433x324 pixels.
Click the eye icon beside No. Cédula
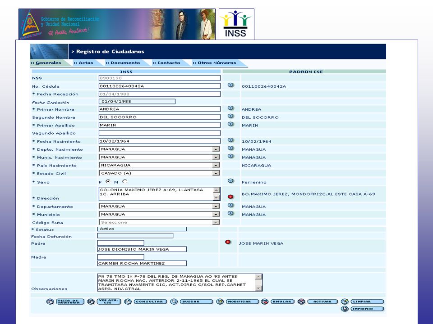(230, 85)
